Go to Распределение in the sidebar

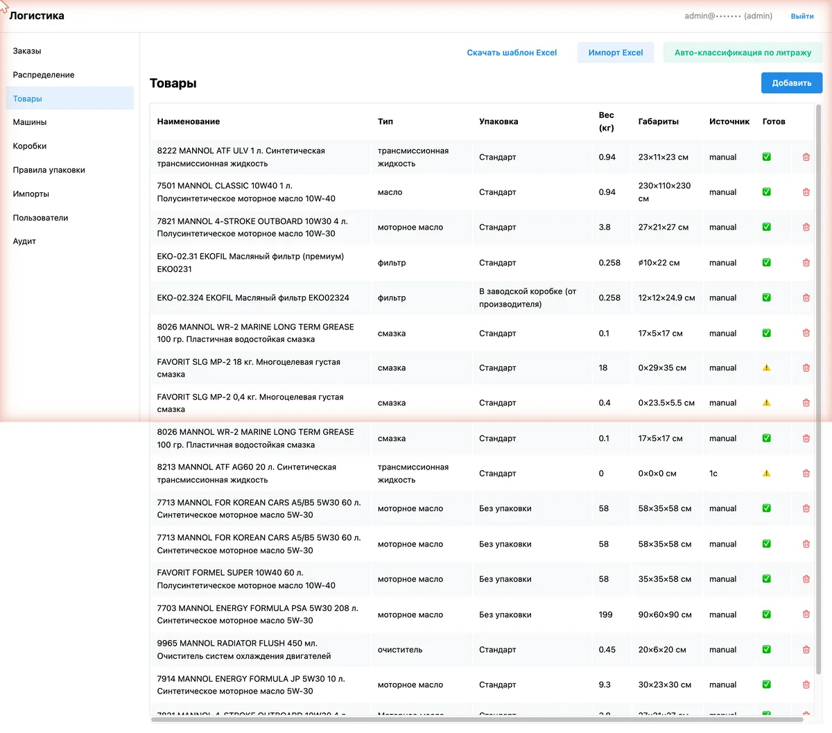(69, 75)
